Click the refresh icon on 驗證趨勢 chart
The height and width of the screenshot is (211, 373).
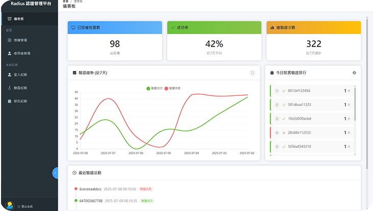pyautogui.click(x=252, y=73)
